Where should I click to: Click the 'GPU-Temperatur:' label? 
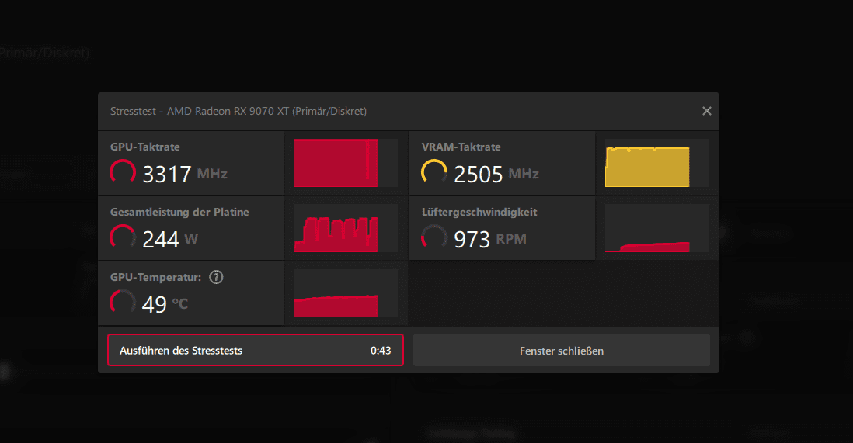coord(155,277)
